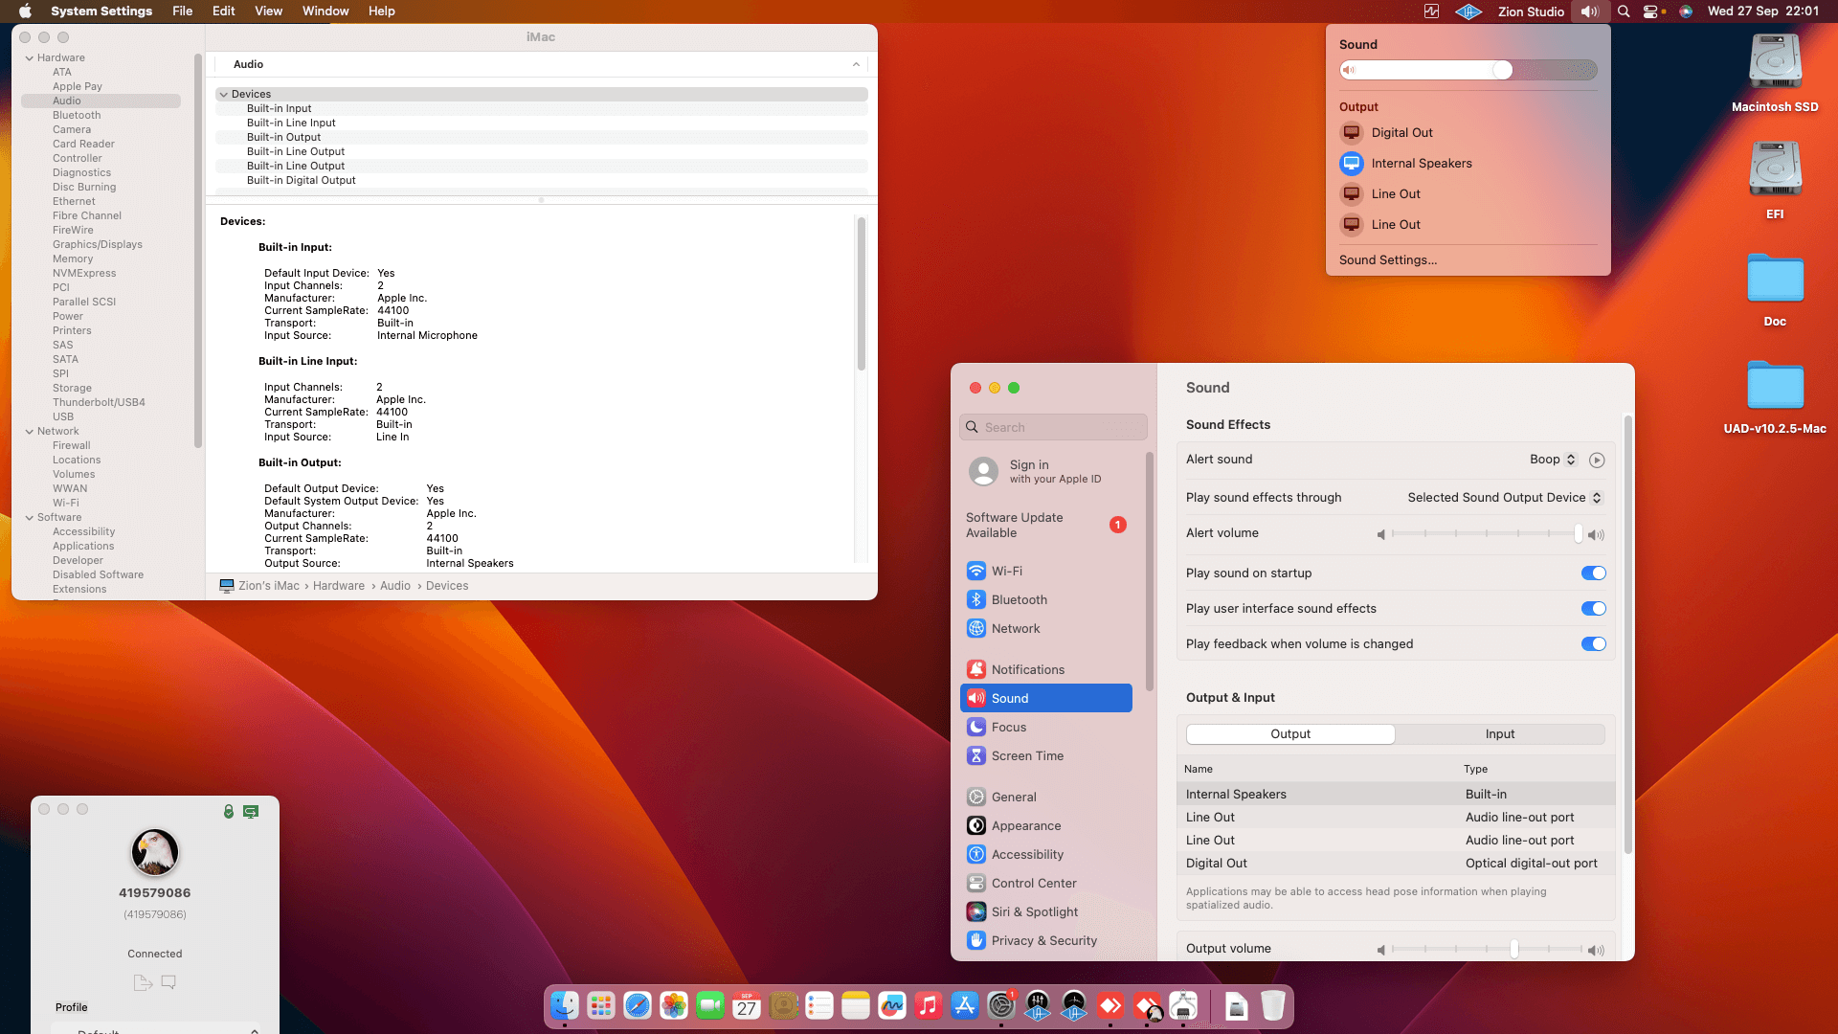Switch to the Output tab
Viewport: 1838px width, 1034px height.
click(x=1290, y=734)
